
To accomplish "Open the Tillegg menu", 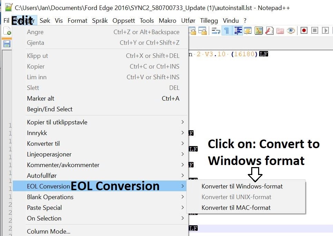I will (x=209, y=21).
